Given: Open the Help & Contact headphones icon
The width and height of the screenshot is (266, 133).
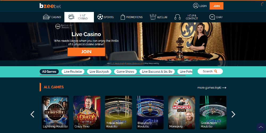Looking at the screenshot, I should click(x=177, y=17).
